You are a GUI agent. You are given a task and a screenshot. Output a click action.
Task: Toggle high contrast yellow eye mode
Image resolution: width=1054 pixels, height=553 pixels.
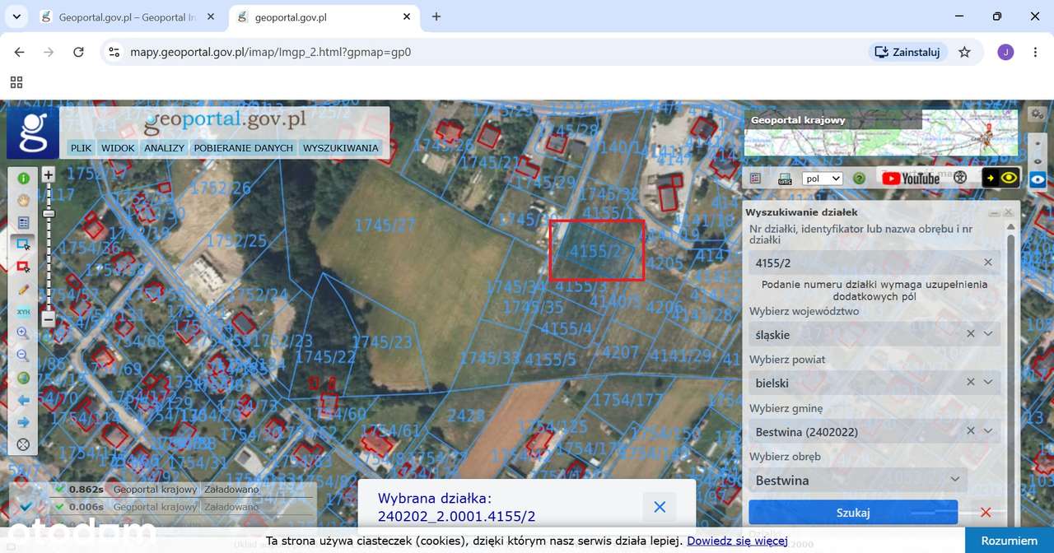(1000, 178)
